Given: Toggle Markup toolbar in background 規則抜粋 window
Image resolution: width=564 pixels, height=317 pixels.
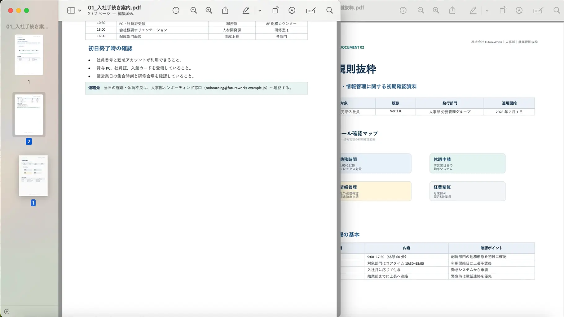Looking at the screenshot, I should click(519, 11).
